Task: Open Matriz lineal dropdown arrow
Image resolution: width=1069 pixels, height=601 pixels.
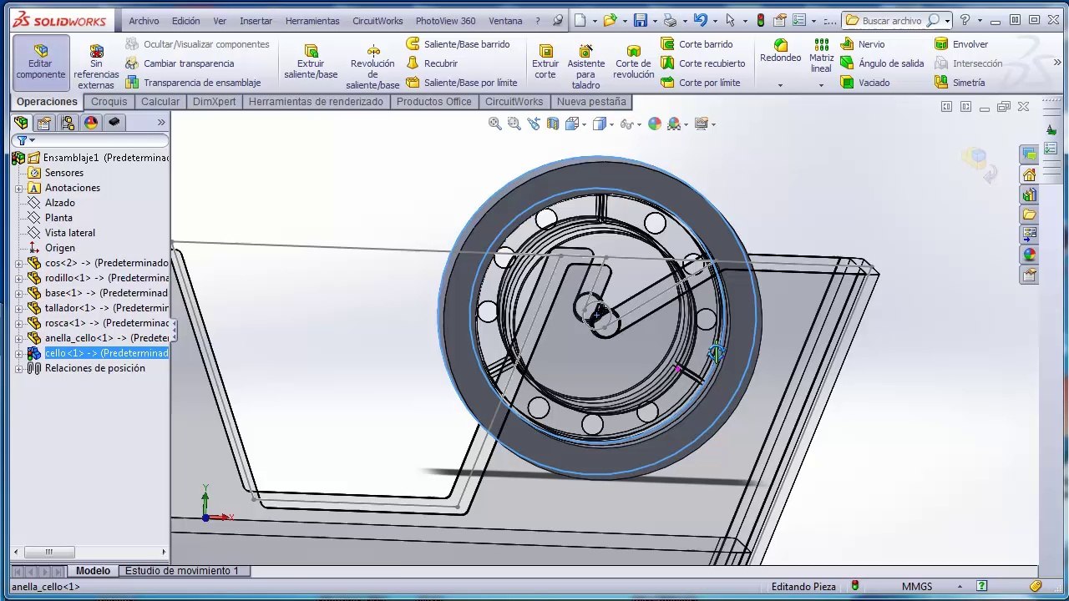Action: pyautogui.click(x=821, y=85)
